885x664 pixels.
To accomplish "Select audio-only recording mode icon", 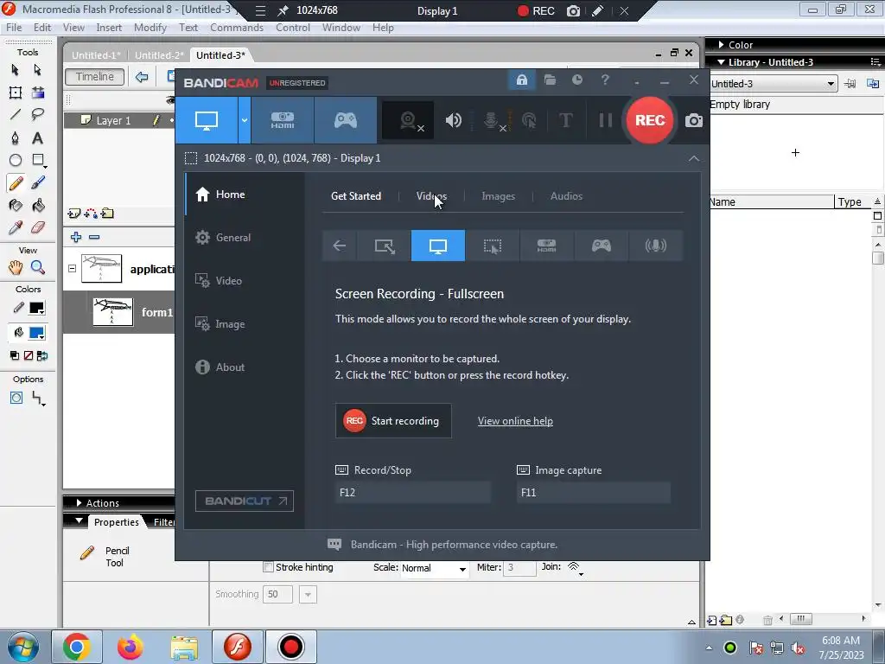I will 655,246.
